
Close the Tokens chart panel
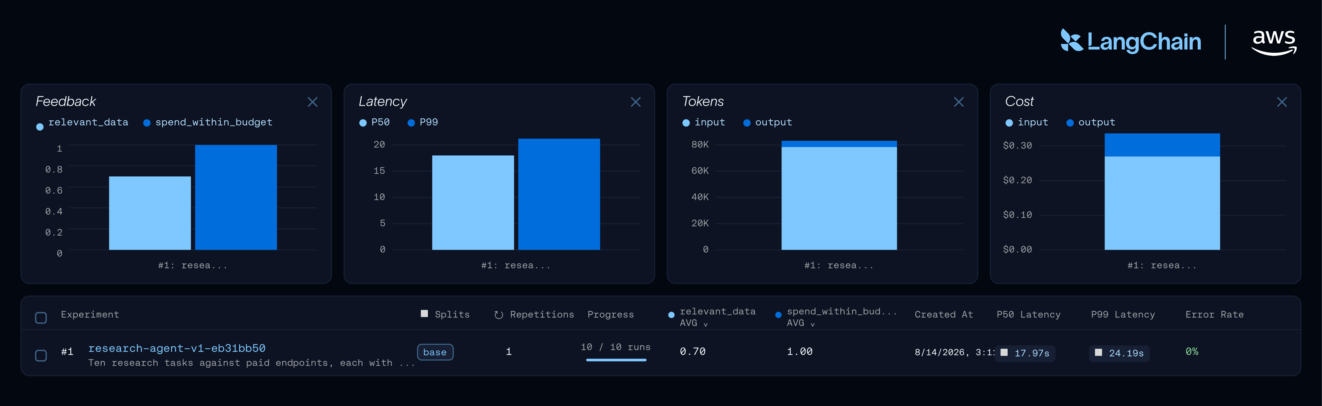coord(959,102)
